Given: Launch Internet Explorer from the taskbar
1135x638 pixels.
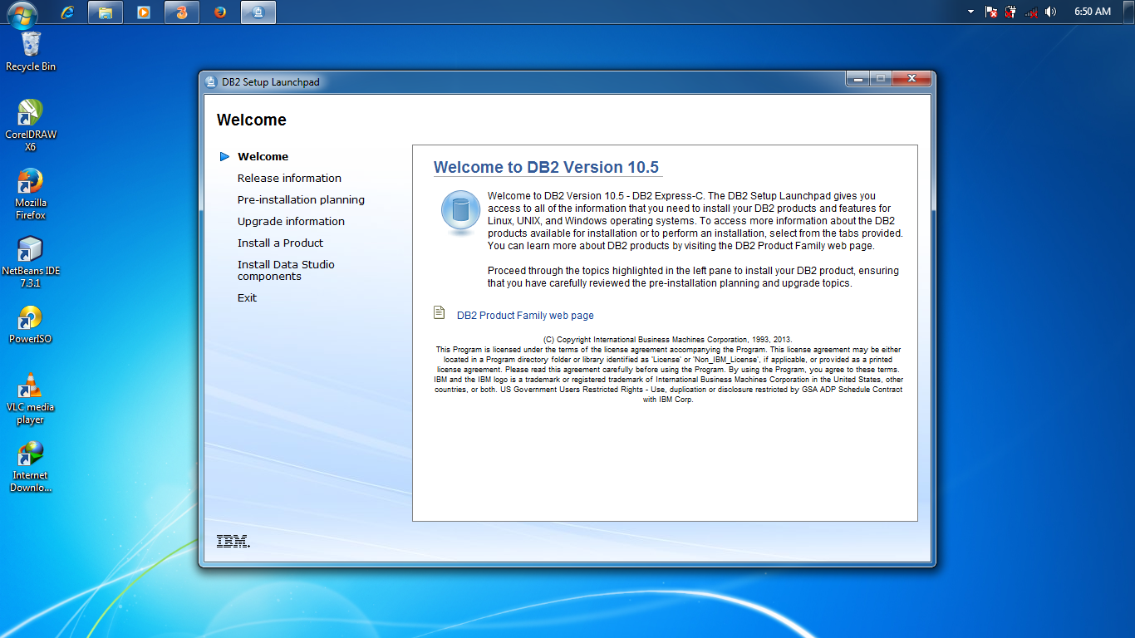Looking at the screenshot, I should coord(67,12).
